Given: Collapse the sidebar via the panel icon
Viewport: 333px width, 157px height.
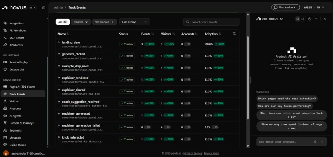Looking at the screenshot, I should (43, 8).
